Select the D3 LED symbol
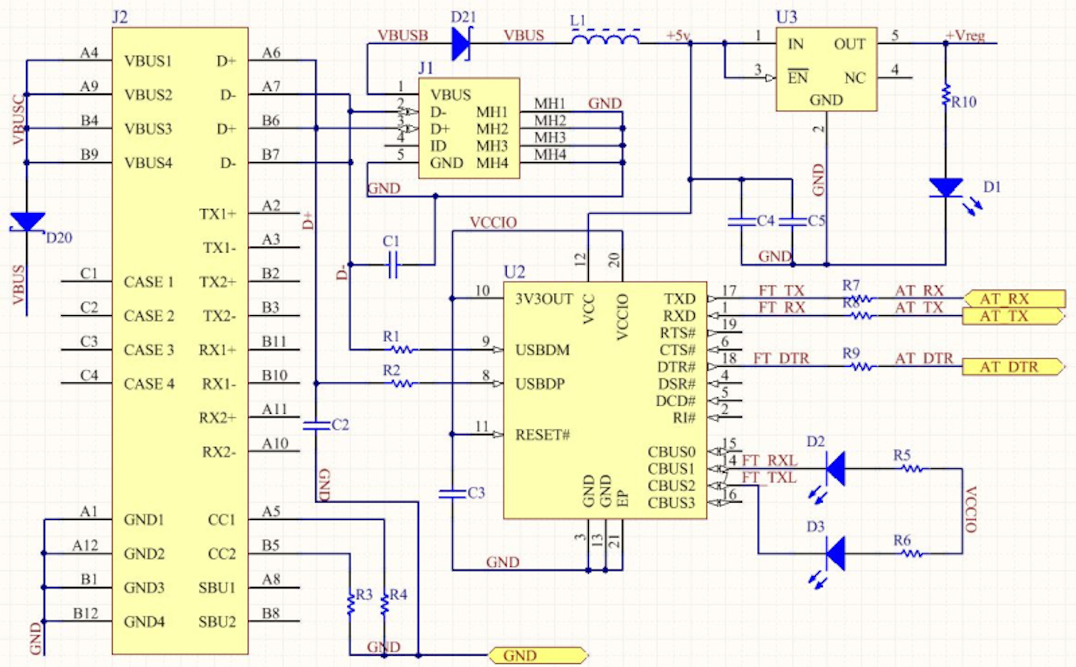 [x=835, y=553]
